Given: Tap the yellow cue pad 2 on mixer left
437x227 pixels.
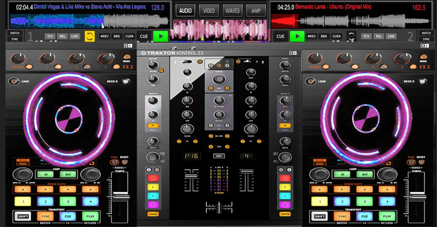Looking at the screenshot, I should click(153, 187).
